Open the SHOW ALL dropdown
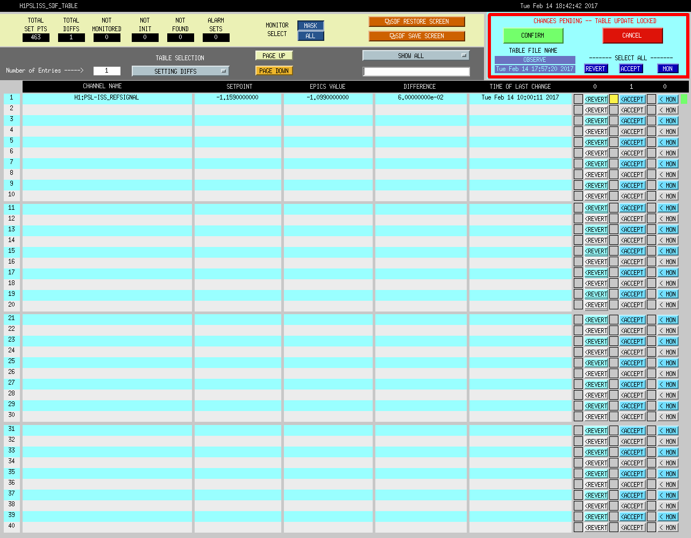The width and height of the screenshot is (691, 538). [x=416, y=55]
